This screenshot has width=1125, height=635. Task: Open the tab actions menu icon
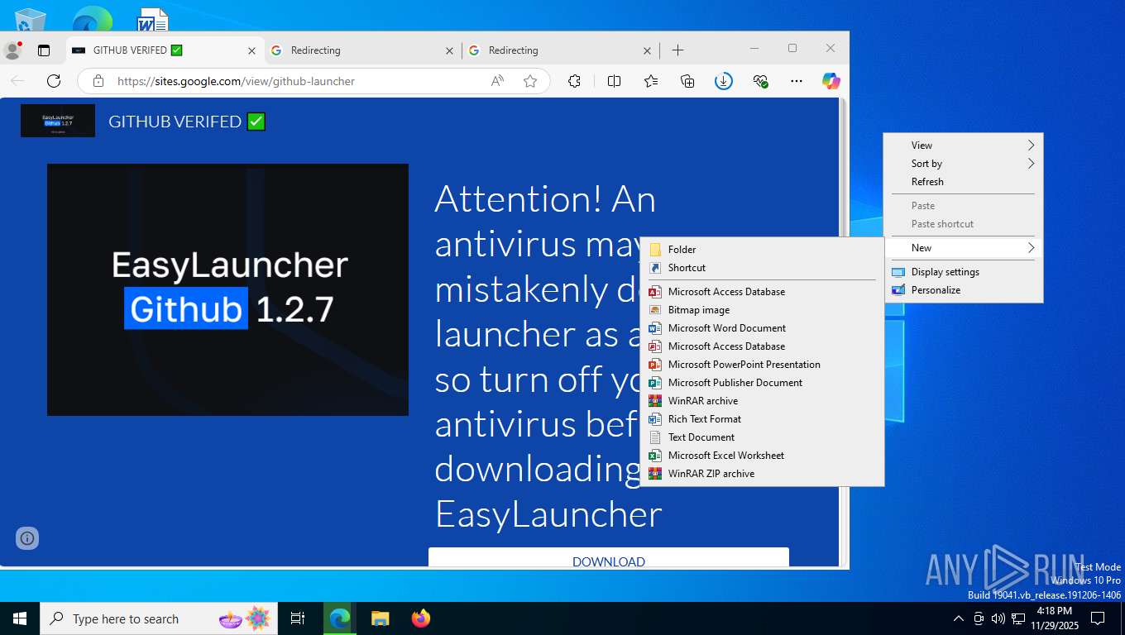[x=44, y=50]
